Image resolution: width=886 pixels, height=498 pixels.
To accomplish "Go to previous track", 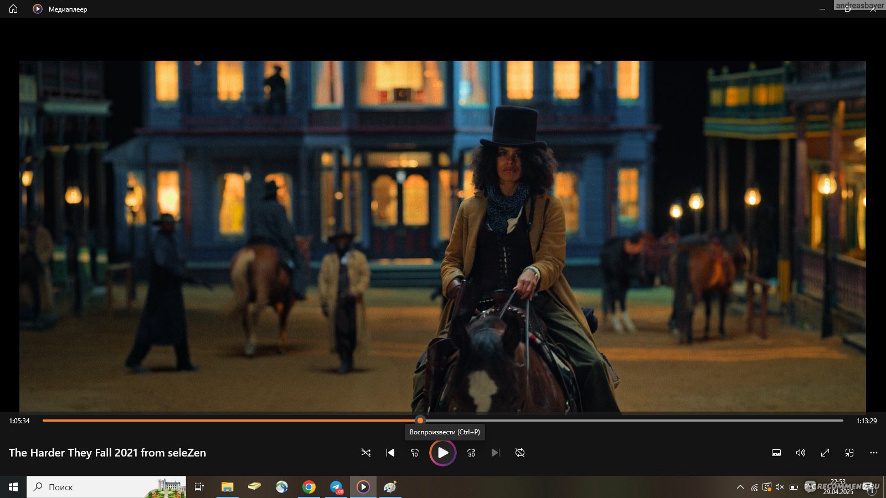I will coord(390,453).
